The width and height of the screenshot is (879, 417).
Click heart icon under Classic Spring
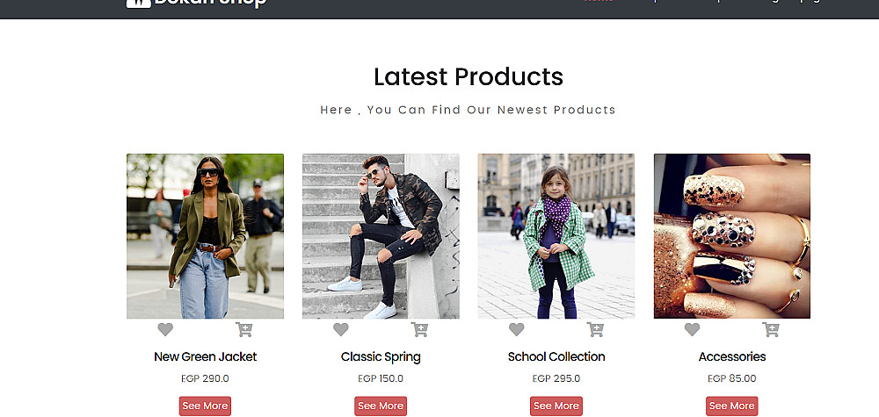coord(341,330)
